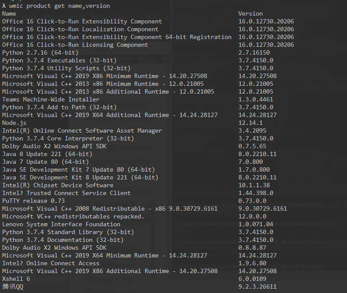347x293 pixels.
Task: Click the Name column header
Action: pyautogui.click(x=9, y=14)
